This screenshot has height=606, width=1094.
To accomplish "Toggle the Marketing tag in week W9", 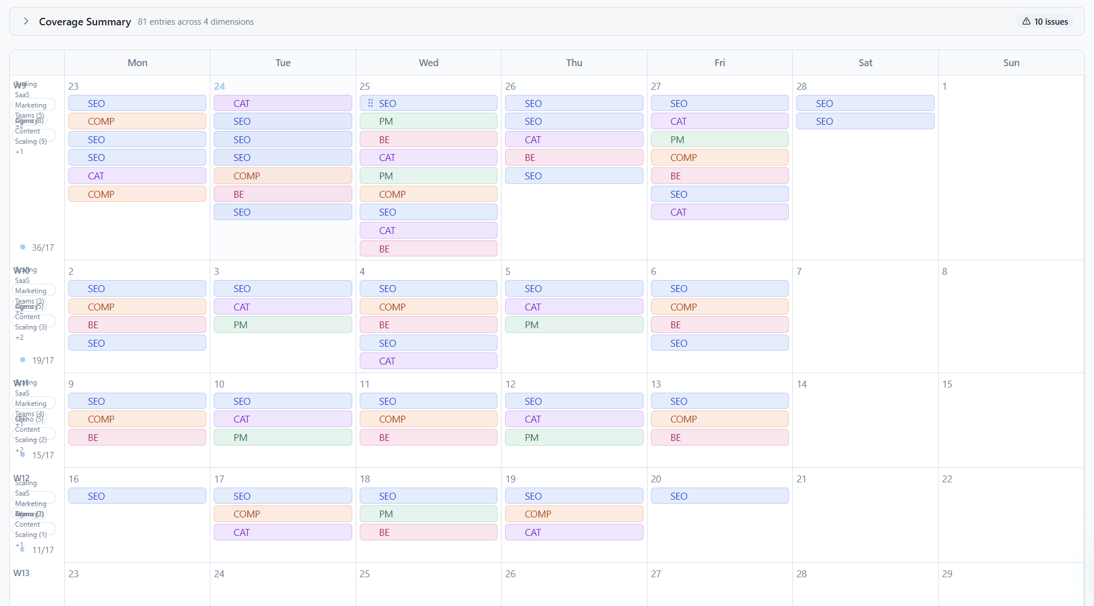I will [x=33, y=105].
